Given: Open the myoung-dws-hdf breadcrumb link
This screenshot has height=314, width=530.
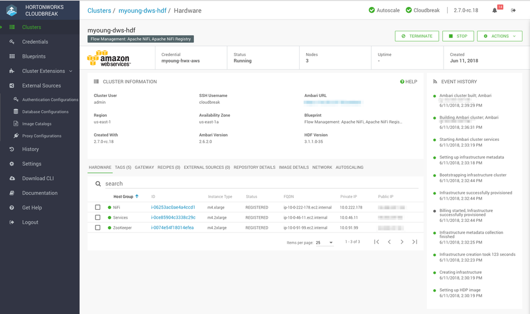Looking at the screenshot, I should [x=142, y=11].
